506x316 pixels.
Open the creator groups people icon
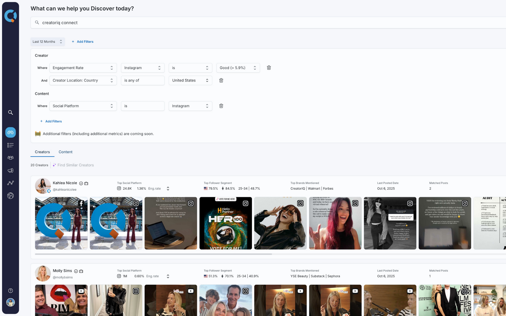click(11, 157)
